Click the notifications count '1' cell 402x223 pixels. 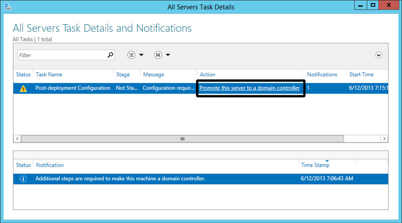pyautogui.click(x=308, y=88)
